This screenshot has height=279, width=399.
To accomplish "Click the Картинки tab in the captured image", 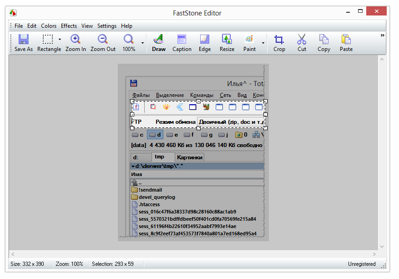I will [190, 157].
